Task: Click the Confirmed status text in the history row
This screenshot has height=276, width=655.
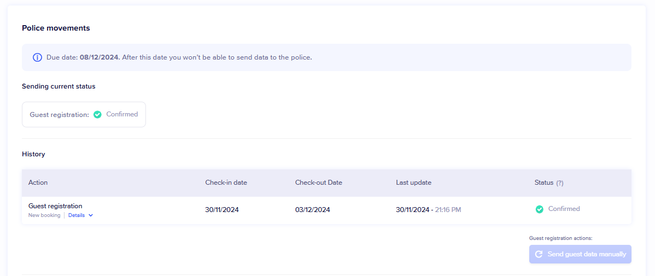Action: (x=564, y=209)
